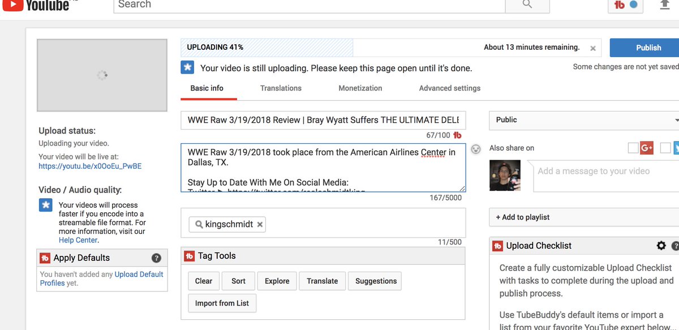Click the upload arrow icon
Screen dimensions: 679x330
665,5
